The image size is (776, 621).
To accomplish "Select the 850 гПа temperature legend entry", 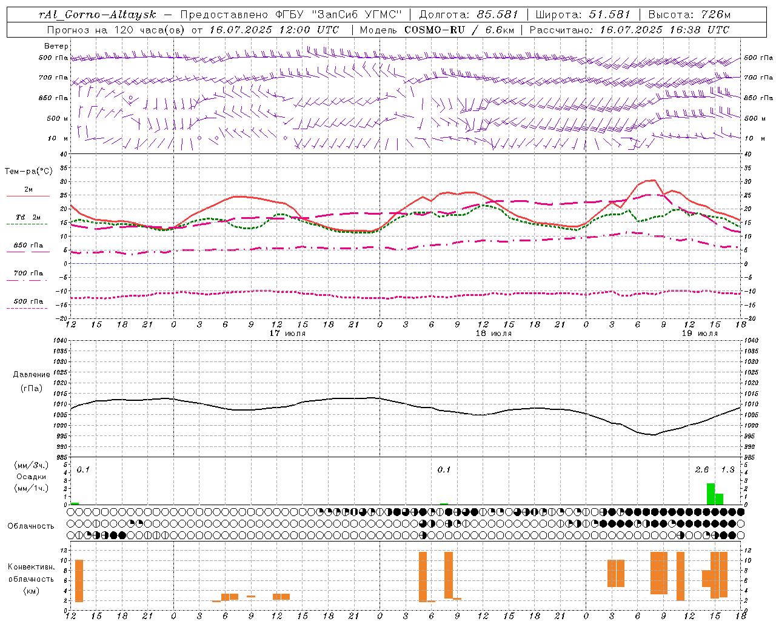I will [28, 246].
